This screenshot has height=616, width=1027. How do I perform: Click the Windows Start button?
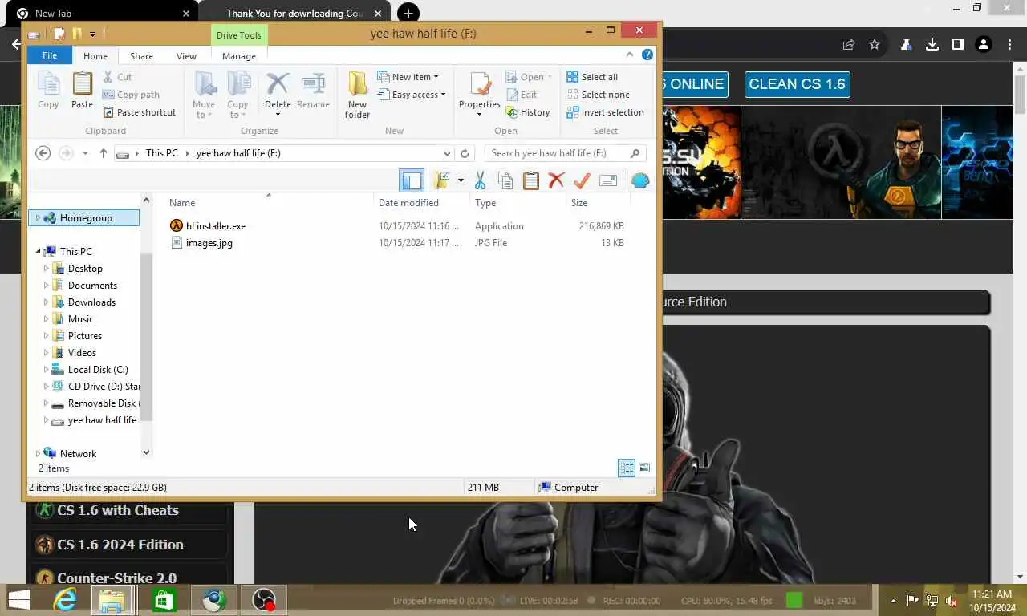click(x=18, y=600)
